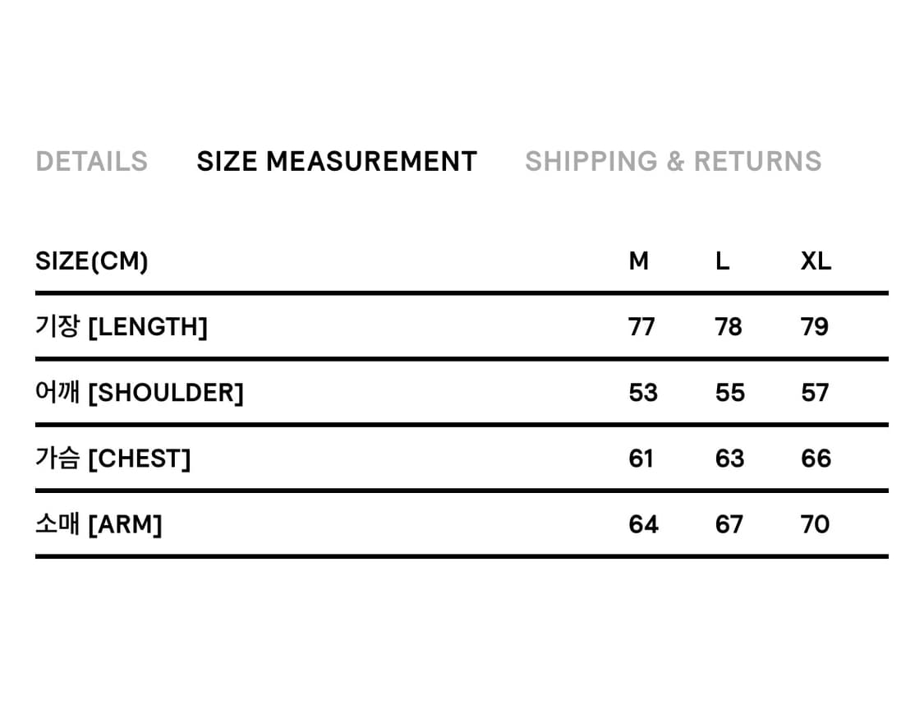Select the arm value 70 for XL

tap(815, 524)
